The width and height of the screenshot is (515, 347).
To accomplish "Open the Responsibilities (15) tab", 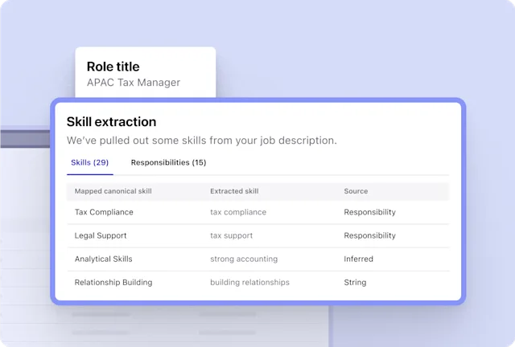I will click(x=168, y=163).
